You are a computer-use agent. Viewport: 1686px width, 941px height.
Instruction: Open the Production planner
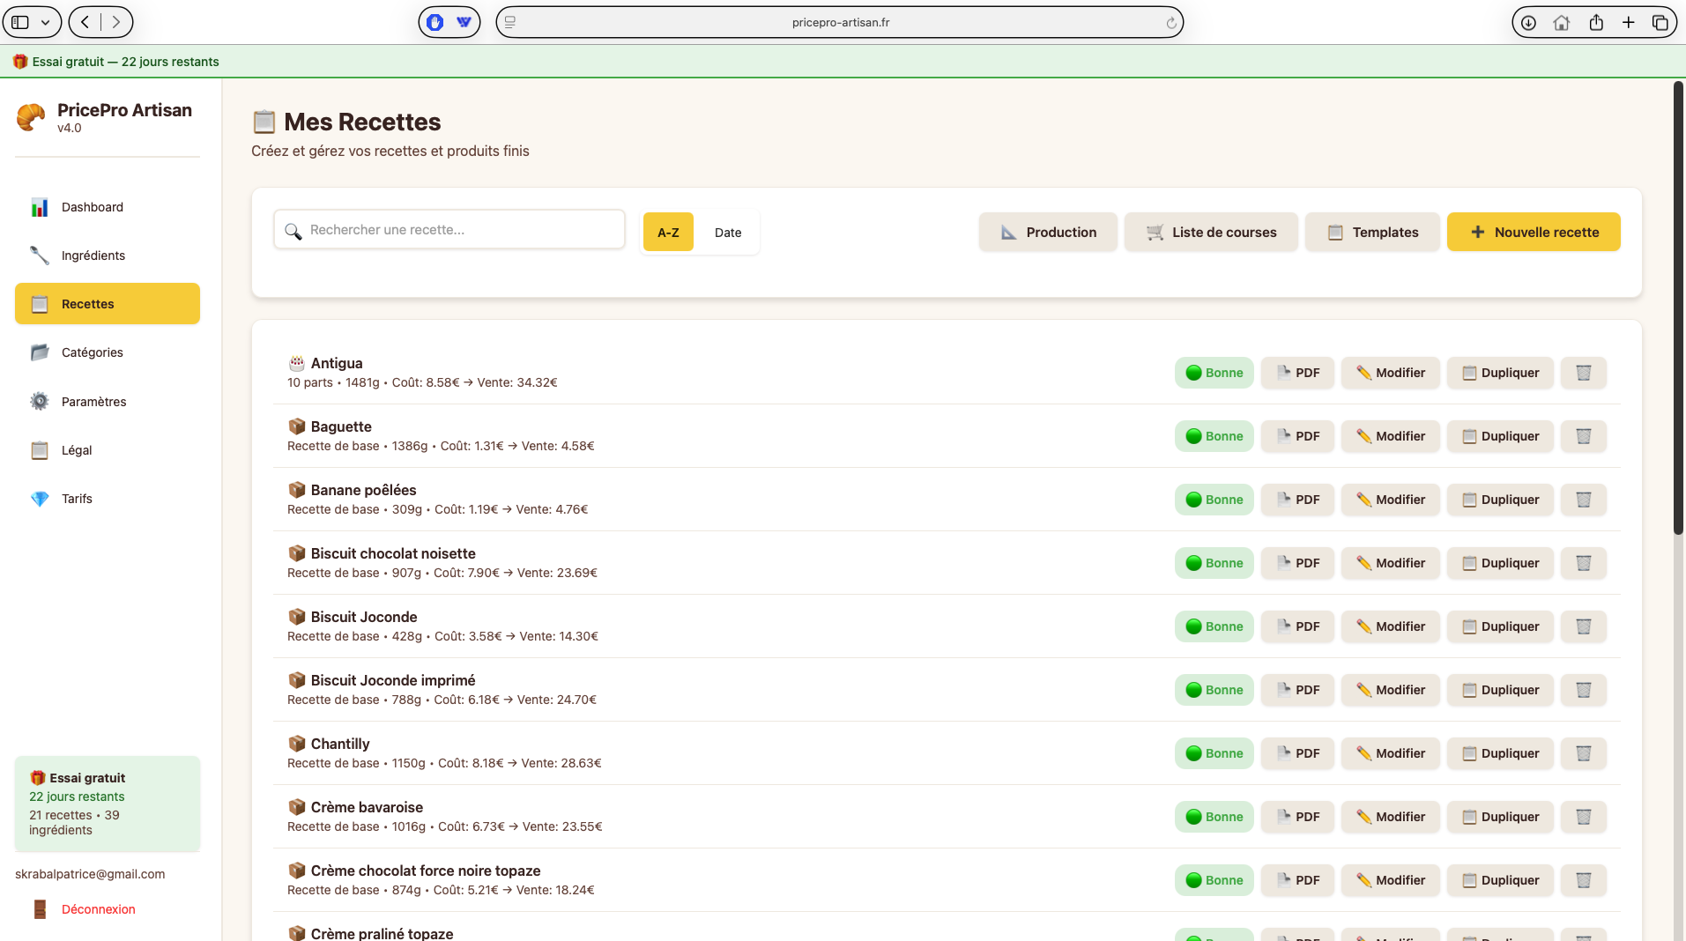point(1048,233)
